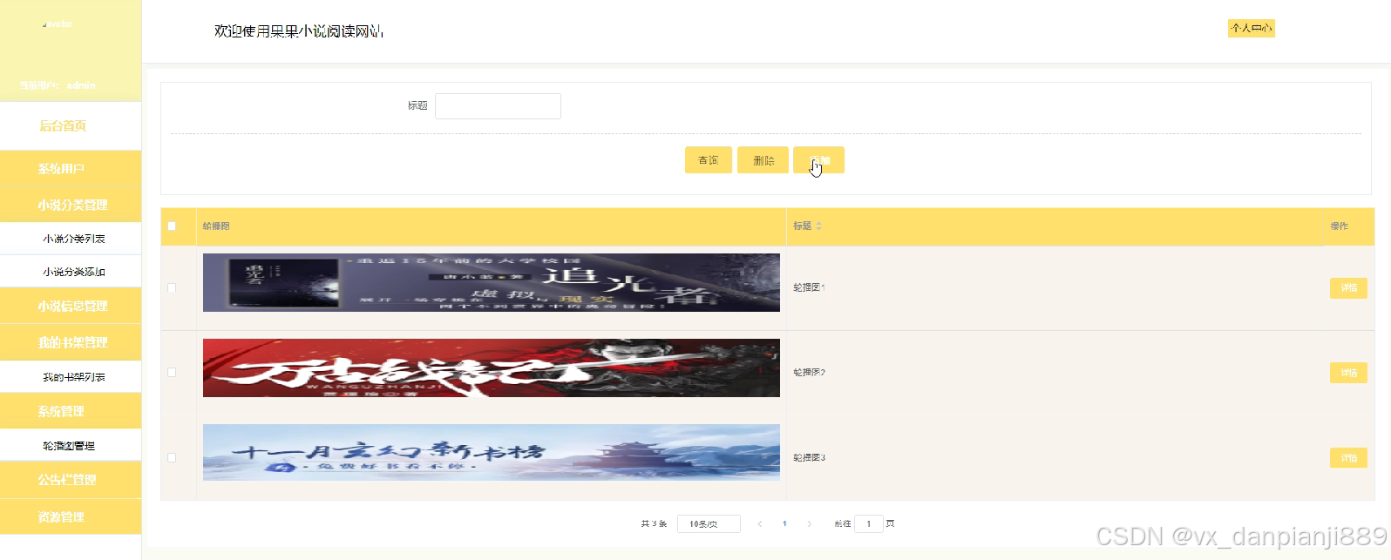The height and width of the screenshot is (560, 1391).
Task: Click the user avatar image
Action: [x=58, y=24]
